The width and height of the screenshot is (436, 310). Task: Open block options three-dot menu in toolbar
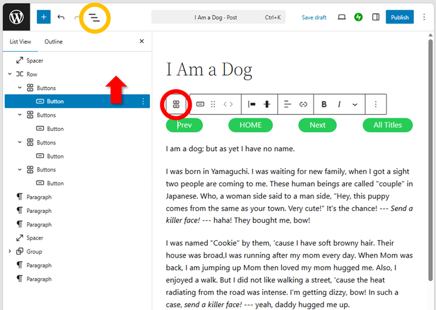click(376, 104)
